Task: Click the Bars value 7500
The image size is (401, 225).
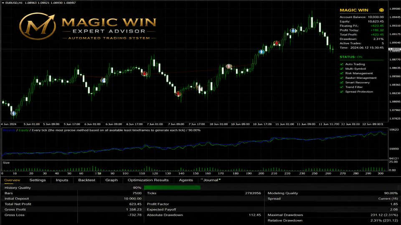Action: (x=137, y=193)
